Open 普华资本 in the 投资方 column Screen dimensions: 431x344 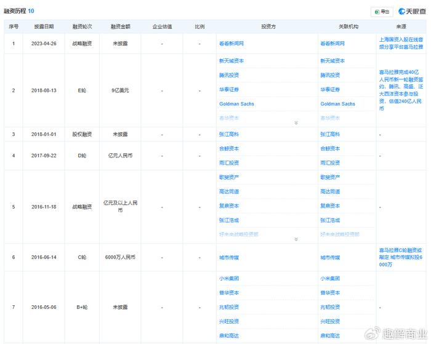pos(229,293)
